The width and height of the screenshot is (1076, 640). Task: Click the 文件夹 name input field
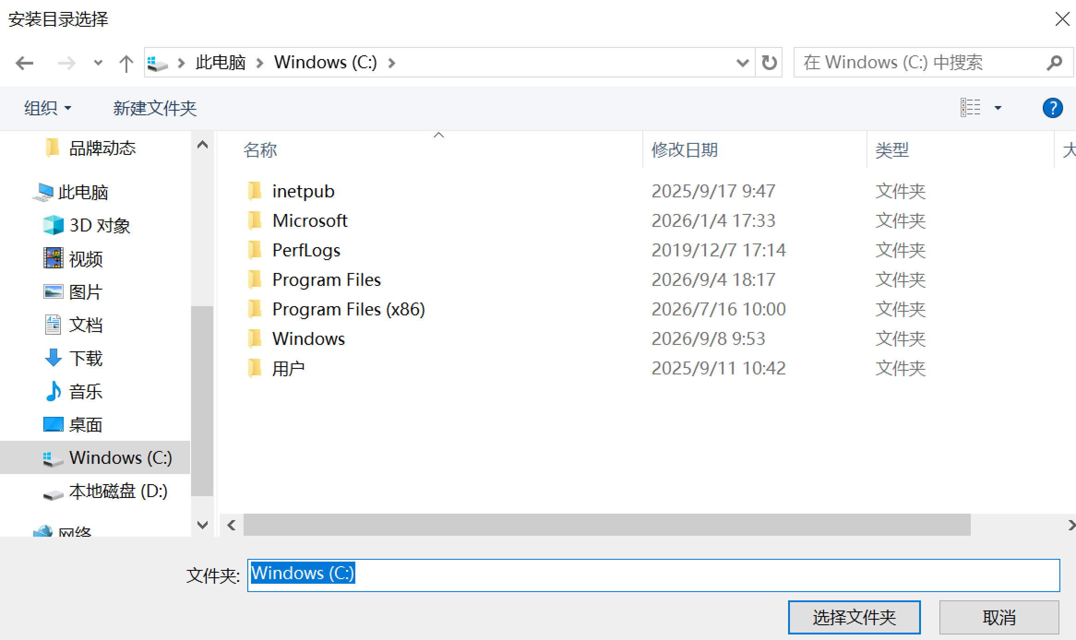click(x=653, y=575)
